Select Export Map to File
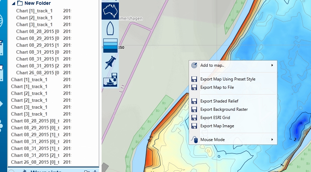This screenshot has width=311, height=172. click(217, 87)
